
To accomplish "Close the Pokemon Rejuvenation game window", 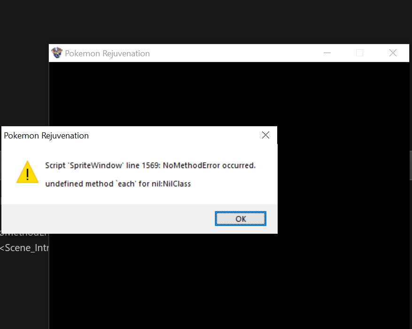I will pos(393,53).
